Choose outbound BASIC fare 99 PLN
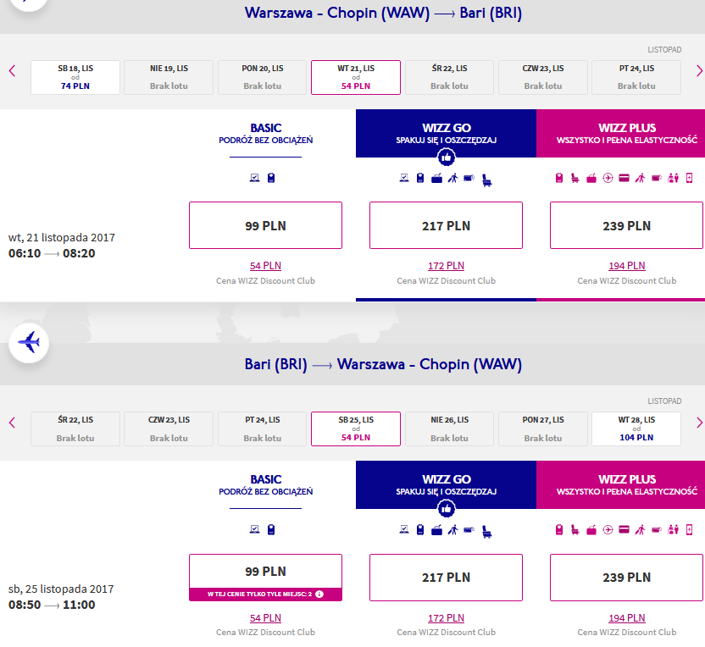 point(265,225)
